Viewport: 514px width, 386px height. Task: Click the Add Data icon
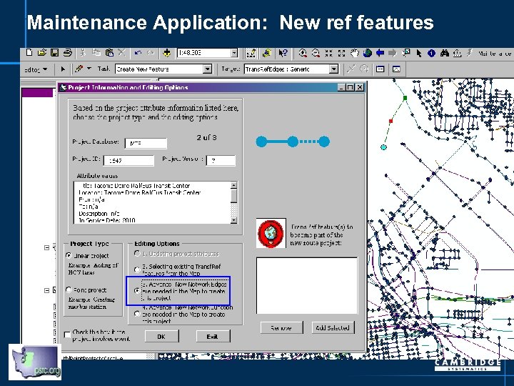(167, 53)
